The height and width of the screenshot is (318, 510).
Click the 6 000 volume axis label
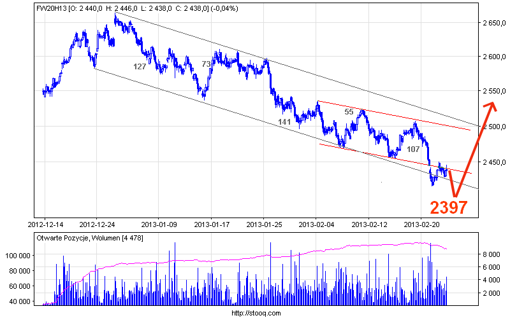click(x=492, y=267)
